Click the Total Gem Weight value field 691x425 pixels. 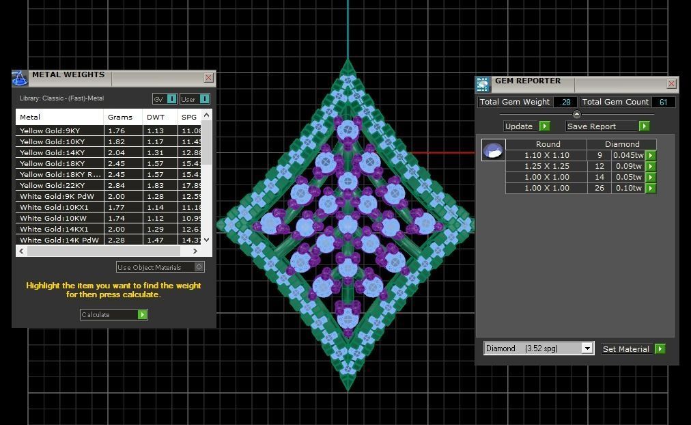[565, 102]
